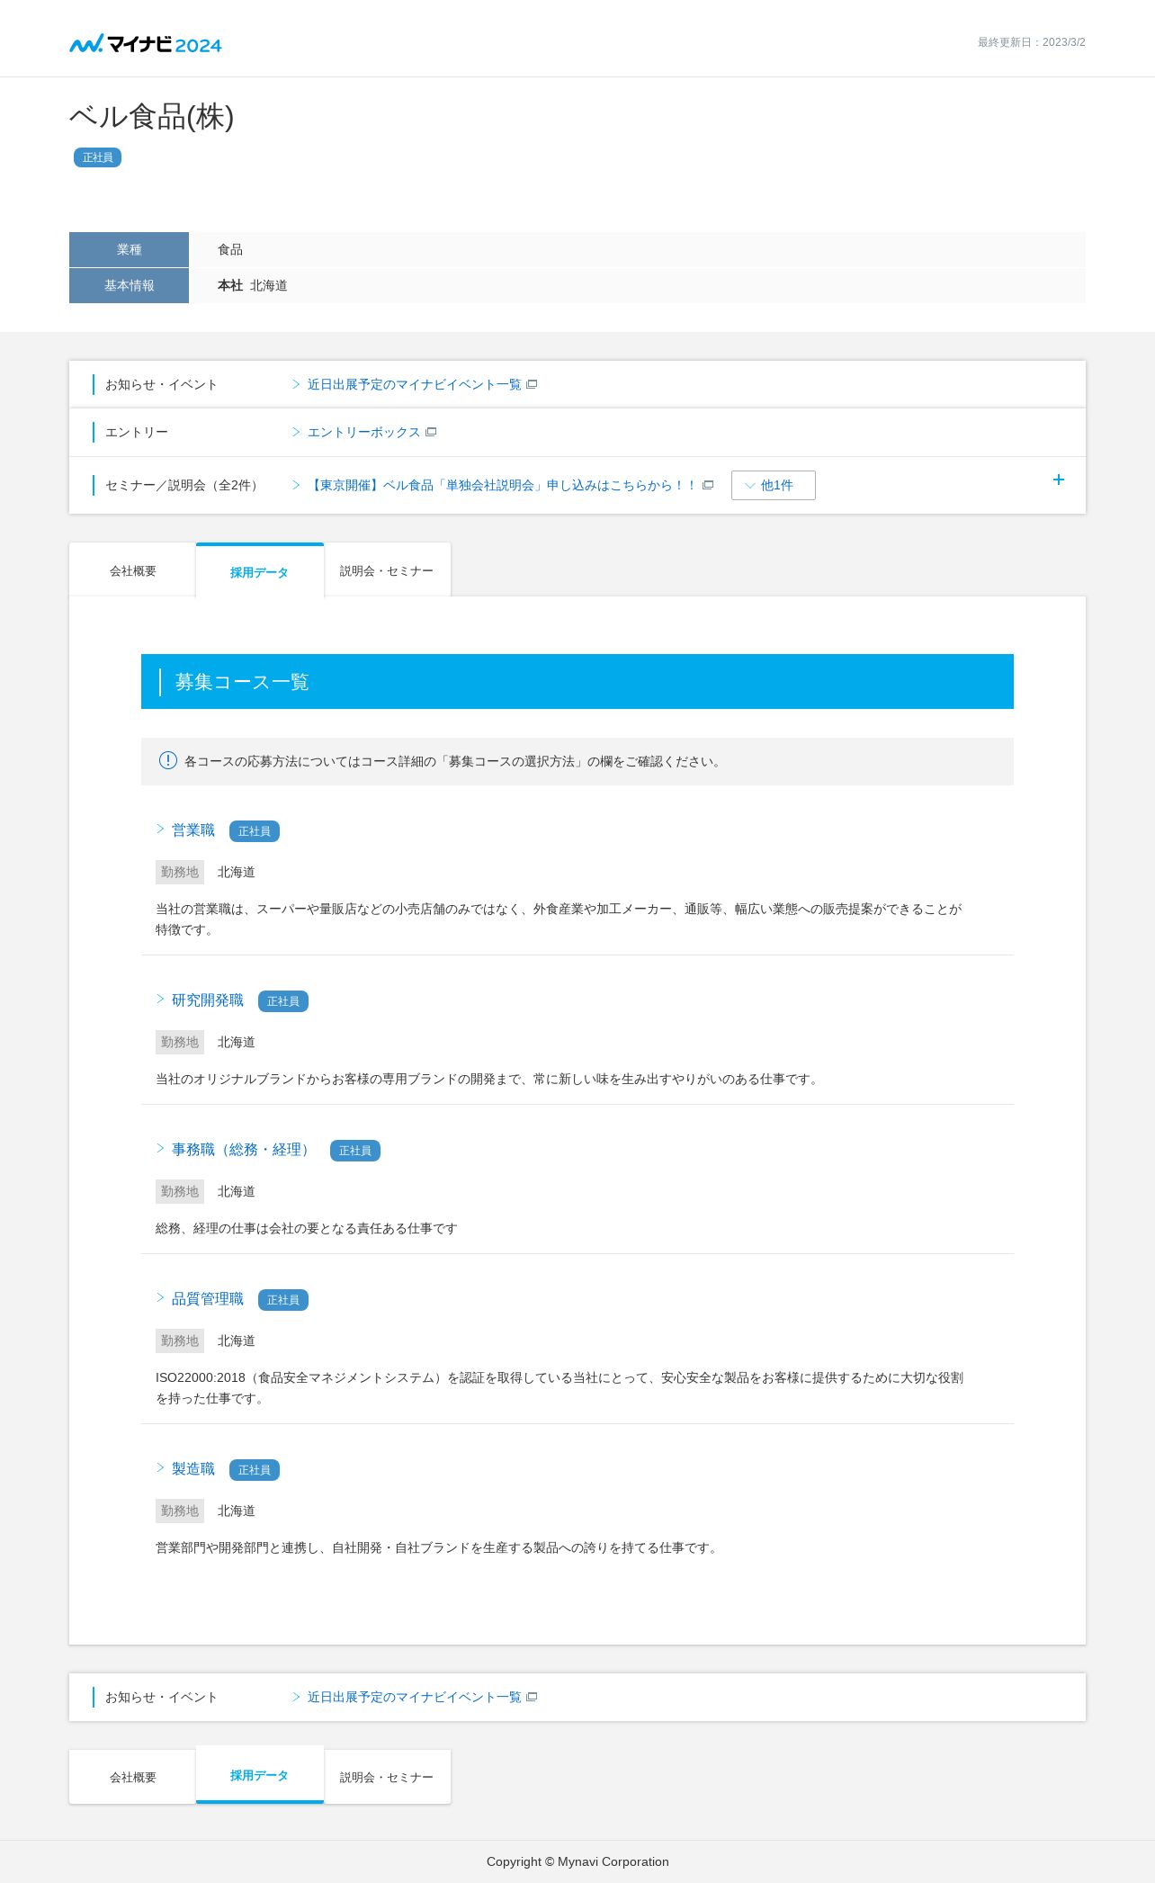Screen dimensions: 1155x1883
Task: Click the chevron before the エントリーボックス link
Action: coord(296,432)
